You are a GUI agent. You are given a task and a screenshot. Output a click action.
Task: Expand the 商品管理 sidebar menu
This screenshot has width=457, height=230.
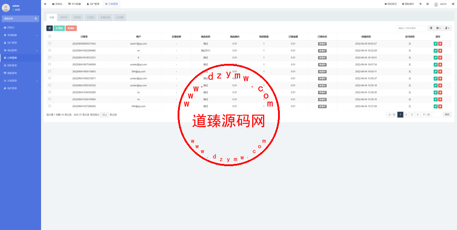pos(21,50)
